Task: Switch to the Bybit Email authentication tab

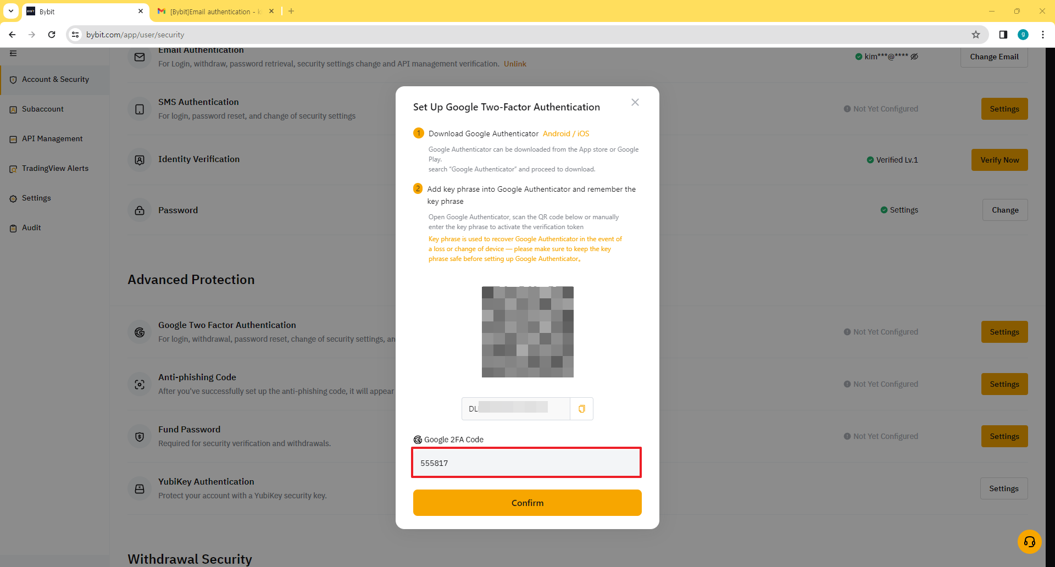Action: pos(214,12)
